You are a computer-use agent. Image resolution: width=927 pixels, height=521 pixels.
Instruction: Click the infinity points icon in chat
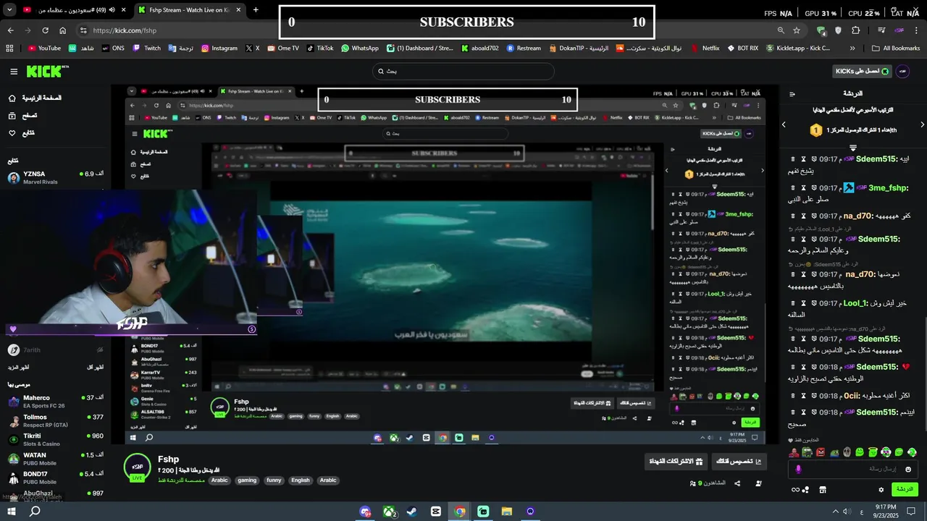tap(796, 490)
